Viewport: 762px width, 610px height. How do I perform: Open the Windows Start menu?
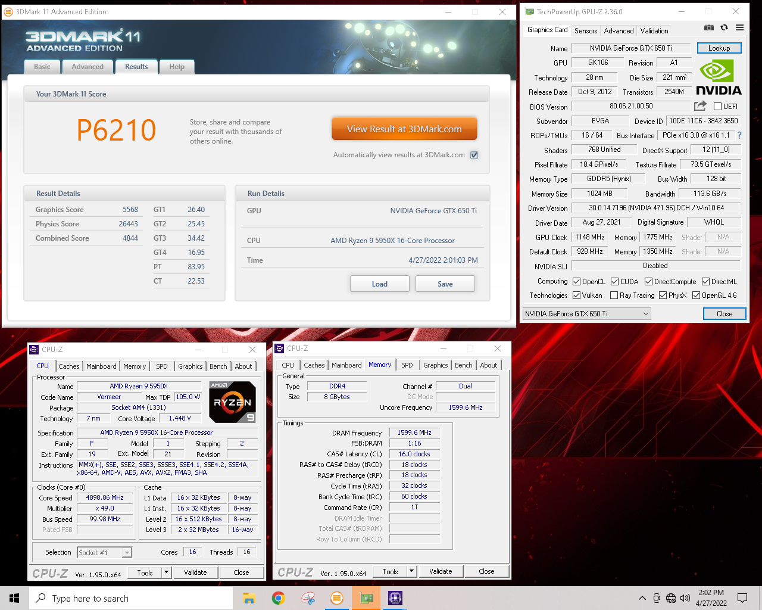[14, 598]
